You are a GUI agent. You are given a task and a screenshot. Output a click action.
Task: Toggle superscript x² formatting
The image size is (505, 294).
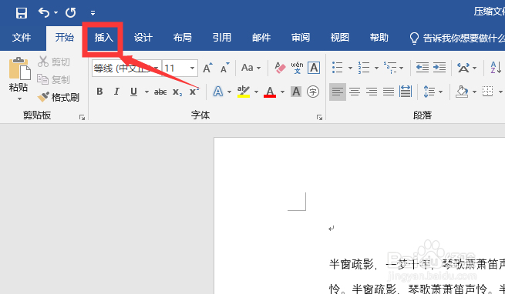pos(194,92)
